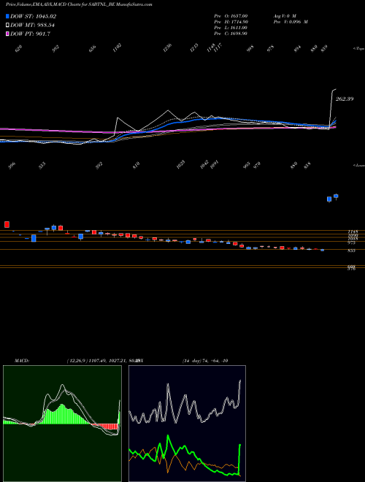Click the 'Avg V: 0 M' volume text

click(x=284, y=15)
